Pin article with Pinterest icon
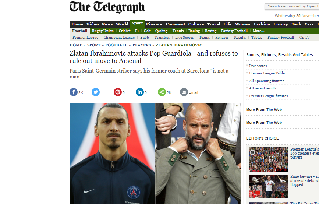Screen dimensions: 319x204 coord(118,92)
